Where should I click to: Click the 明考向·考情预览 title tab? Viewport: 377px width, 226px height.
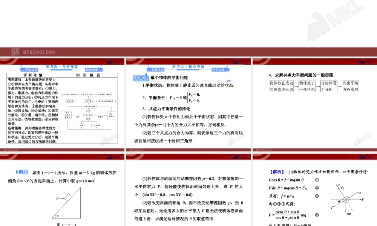coord(62,66)
